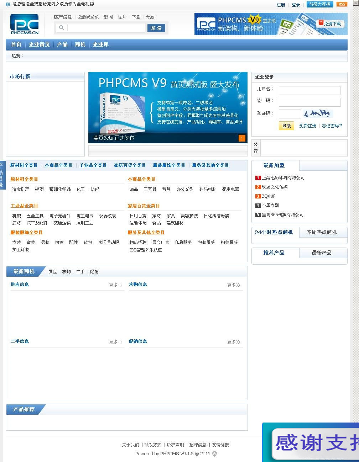Click the 搜索 search button
Image resolution: width=359 pixels, height=462 pixels.
[156, 28]
